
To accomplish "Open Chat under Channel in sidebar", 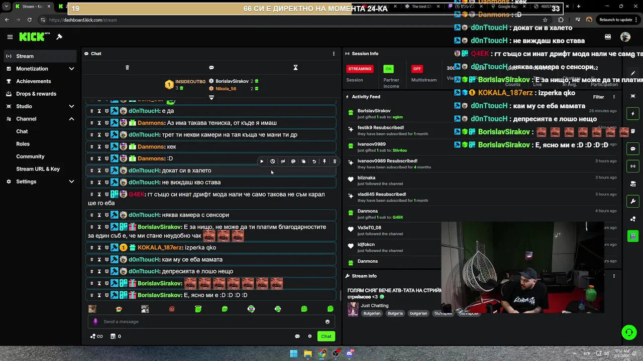I will point(22,131).
